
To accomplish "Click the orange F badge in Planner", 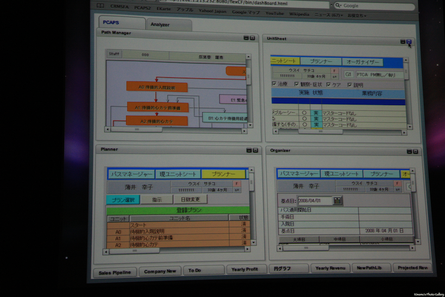I will (236, 184).
